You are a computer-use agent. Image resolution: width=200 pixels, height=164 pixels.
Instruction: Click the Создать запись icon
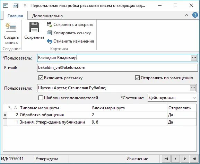(11, 28)
